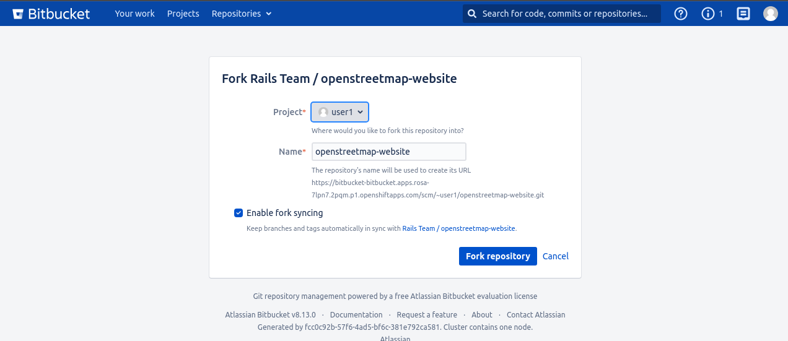Screen dimensions: 788x341
Task: Open the inbox pull requests icon
Action: tap(743, 14)
